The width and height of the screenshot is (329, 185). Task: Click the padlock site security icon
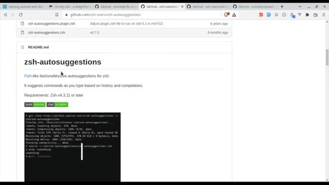coord(66,15)
